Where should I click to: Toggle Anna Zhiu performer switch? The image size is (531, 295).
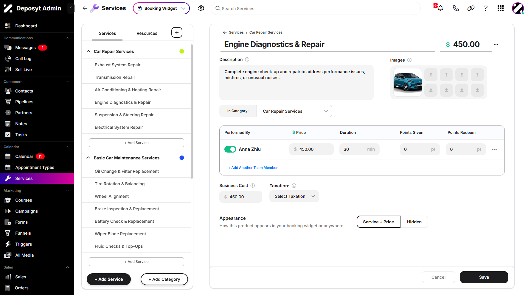point(230,149)
